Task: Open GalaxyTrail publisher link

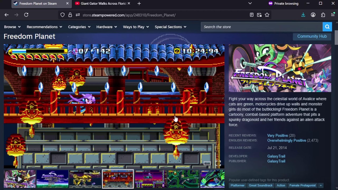Action: 276,161
